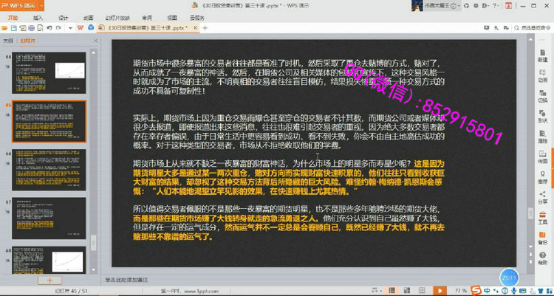554x296 pixels.
Task: Select slide 46 thumbnail in panel
Action: [x=49, y=170]
